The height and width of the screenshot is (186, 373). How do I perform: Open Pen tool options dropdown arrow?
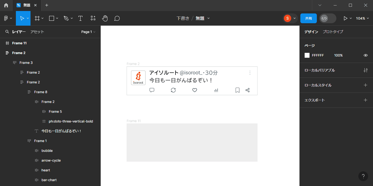tap(72, 18)
